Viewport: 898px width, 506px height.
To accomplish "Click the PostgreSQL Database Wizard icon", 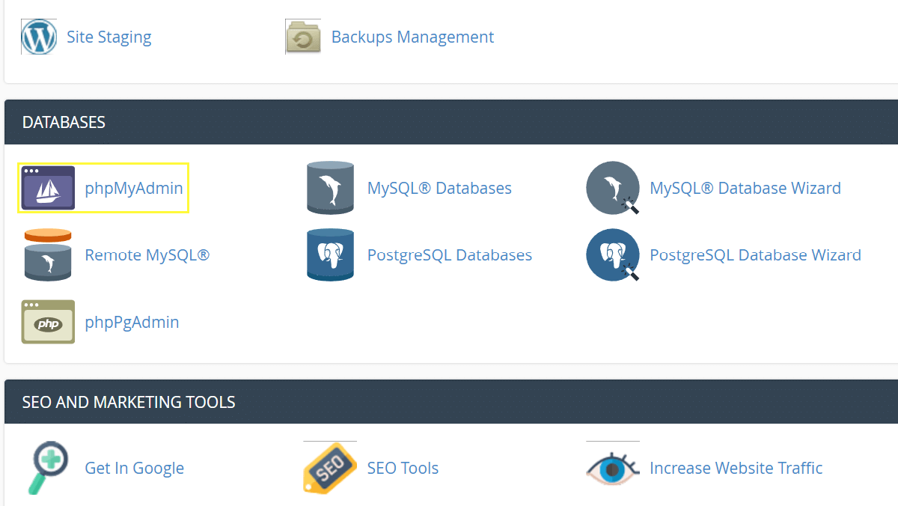I will (613, 254).
